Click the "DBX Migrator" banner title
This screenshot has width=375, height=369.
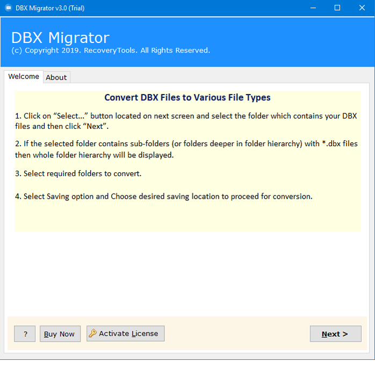(x=60, y=38)
